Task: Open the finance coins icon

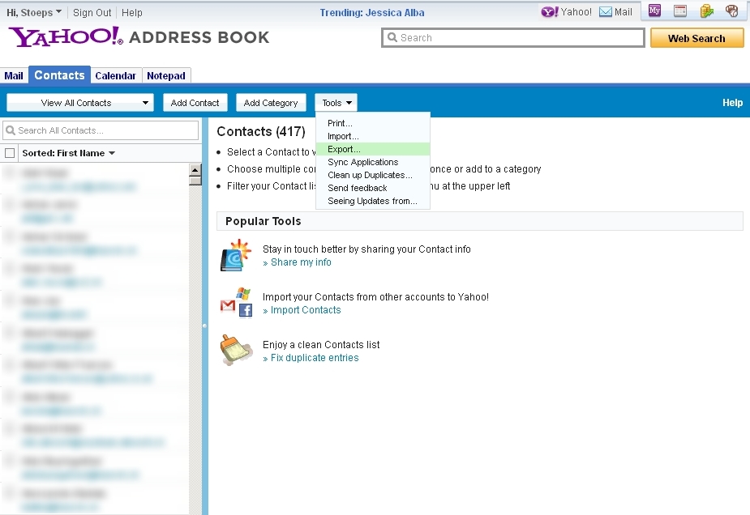Action: pyautogui.click(x=706, y=11)
